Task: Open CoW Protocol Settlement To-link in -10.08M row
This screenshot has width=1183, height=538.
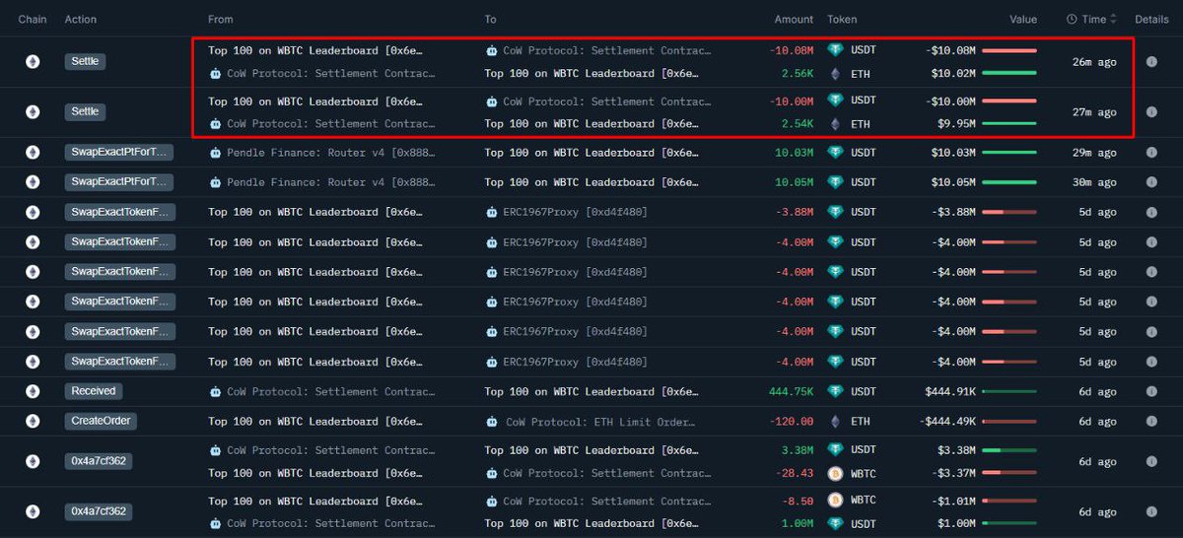Action: (x=606, y=49)
